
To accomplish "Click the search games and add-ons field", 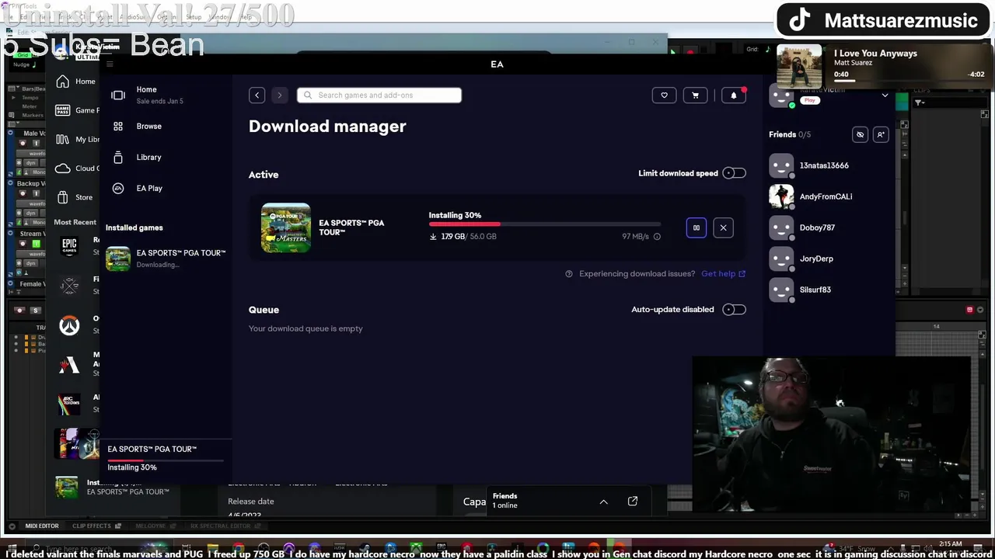I will click(x=379, y=95).
